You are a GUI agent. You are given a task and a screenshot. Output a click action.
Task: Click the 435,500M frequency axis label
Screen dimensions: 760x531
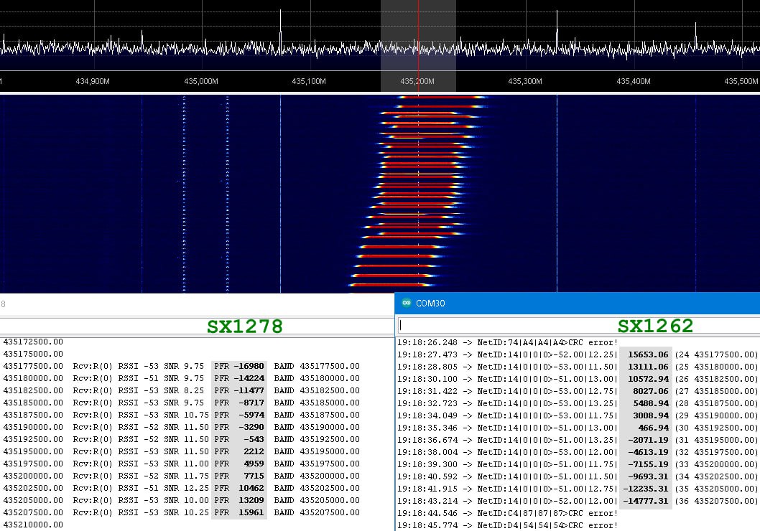[741, 81]
